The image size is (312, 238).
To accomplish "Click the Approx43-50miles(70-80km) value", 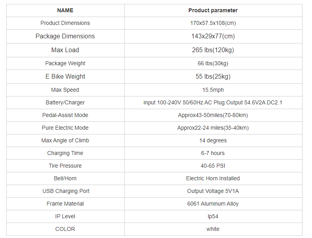I will click(213, 115).
